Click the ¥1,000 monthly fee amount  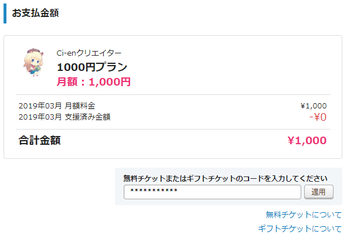(x=314, y=106)
